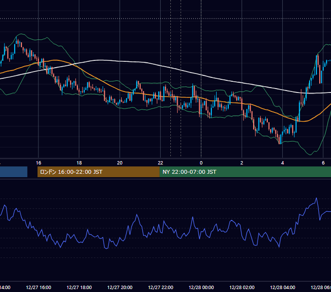Click hour label 4 on the upper axis

pos(282,163)
